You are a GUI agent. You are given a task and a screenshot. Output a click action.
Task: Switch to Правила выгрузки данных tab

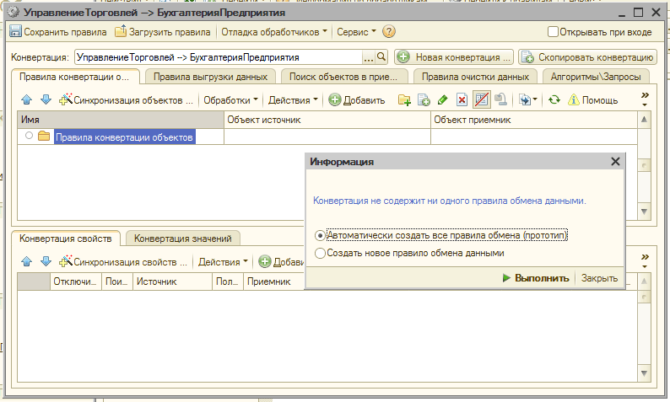tap(210, 77)
